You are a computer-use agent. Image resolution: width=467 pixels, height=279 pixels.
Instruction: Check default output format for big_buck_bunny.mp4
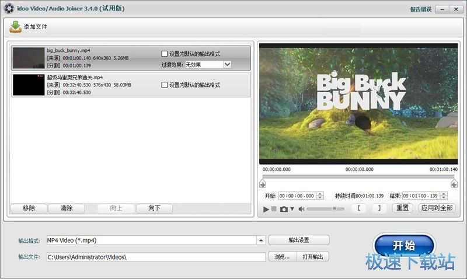pyautogui.click(x=164, y=54)
